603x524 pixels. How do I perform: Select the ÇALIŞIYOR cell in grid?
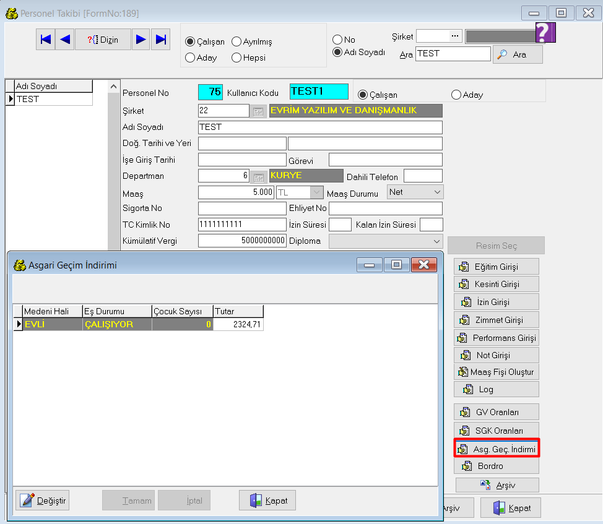[117, 324]
